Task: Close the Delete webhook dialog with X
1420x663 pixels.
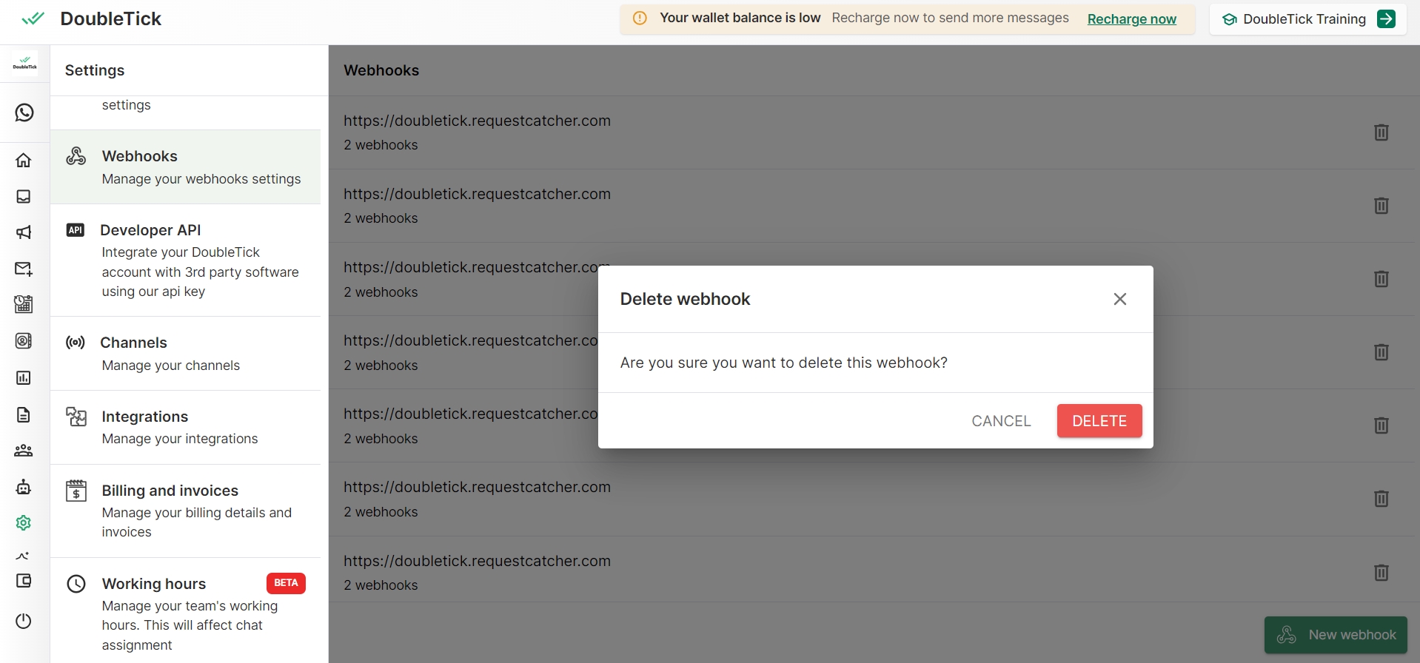Action: (x=1119, y=299)
